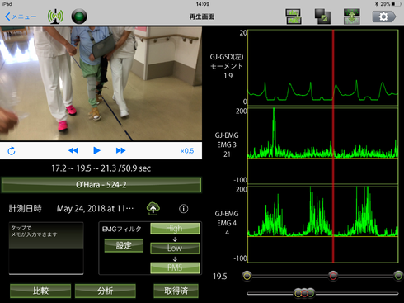Tap the date May 24, 2018 at 11…
This screenshot has height=303, width=404.
pos(95,209)
